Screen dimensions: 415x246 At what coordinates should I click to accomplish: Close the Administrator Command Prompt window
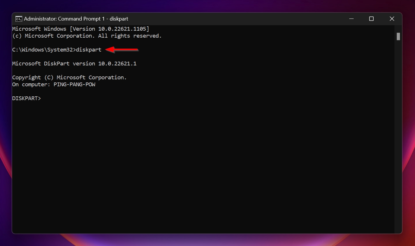(392, 19)
